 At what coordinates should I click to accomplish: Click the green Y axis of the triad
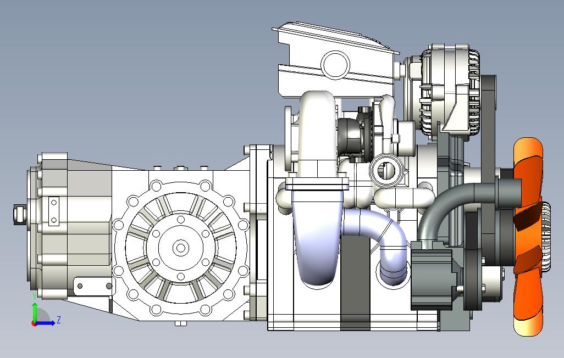[35, 312]
